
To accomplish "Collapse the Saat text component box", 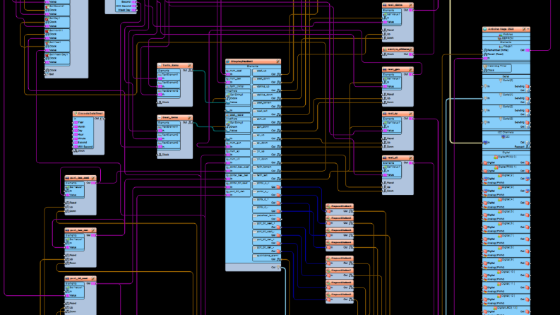I will [x=160, y=117].
